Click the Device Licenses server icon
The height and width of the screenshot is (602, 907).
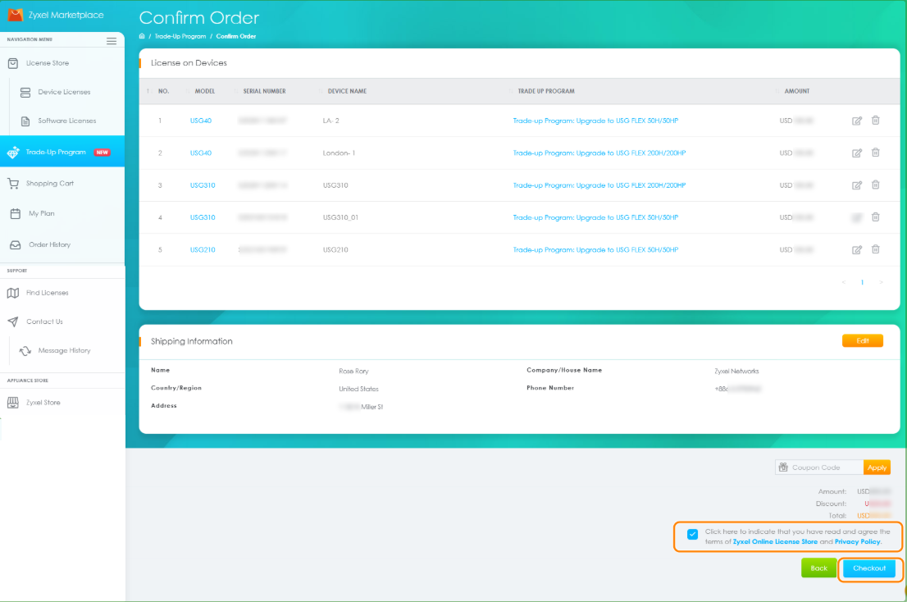[x=25, y=92]
